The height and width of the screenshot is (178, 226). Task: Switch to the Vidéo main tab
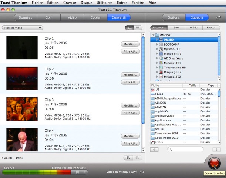click(x=72, y=17)
